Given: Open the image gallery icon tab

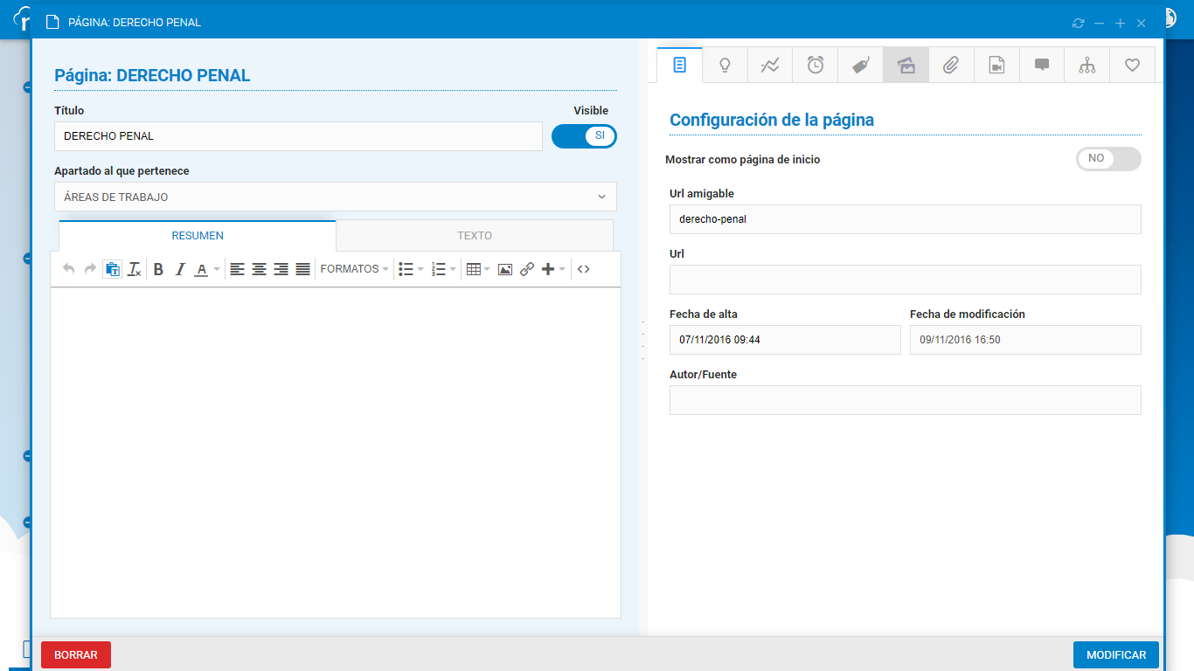Looking at the screenshot, I should tap(906, 65).
